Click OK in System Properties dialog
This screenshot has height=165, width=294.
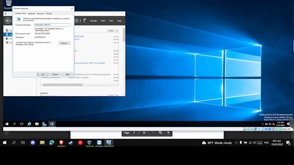pyautogui.click(x=43, y=74)
